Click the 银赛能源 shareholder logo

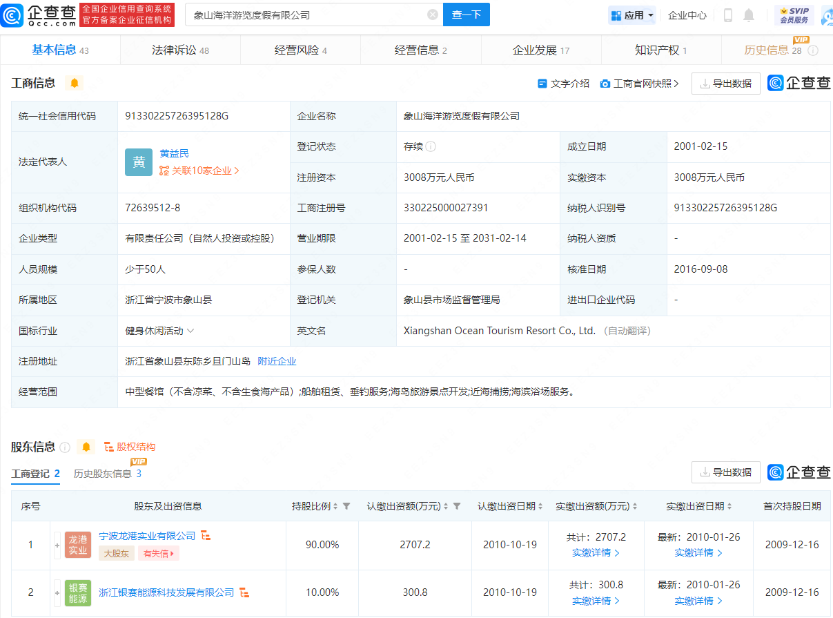[78, 593]
